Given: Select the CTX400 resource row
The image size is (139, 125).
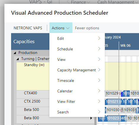Looking at the screenshot, I should [x=33, y=94].
